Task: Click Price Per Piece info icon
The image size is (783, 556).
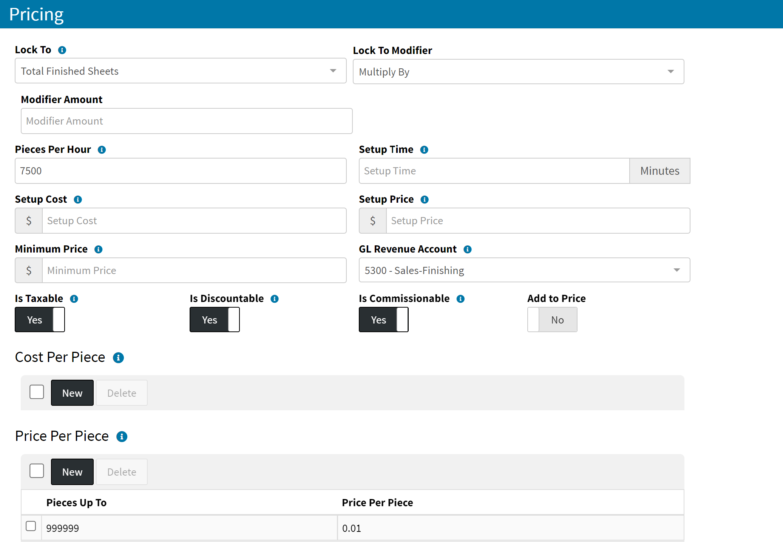Action: (x=122, y=436)
